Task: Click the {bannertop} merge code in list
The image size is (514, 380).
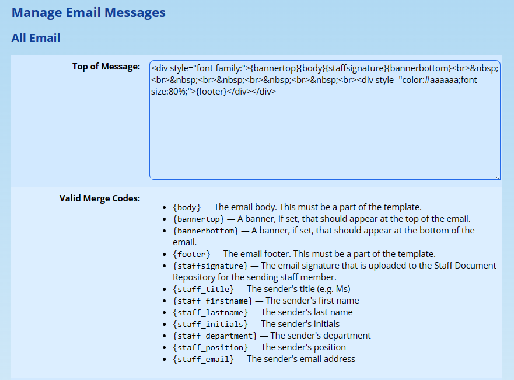Action: coord(198,219)
